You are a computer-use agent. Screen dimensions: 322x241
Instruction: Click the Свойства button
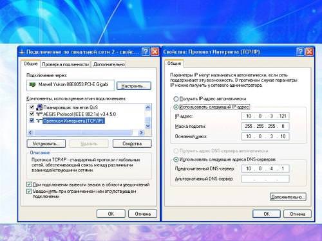coord(132,143)
